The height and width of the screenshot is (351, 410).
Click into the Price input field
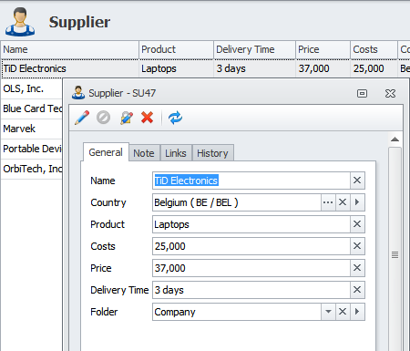[251, 268]
